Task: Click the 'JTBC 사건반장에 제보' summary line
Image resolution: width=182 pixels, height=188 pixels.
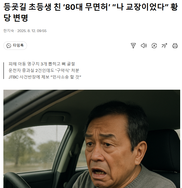Action: (x=45, y=77)
